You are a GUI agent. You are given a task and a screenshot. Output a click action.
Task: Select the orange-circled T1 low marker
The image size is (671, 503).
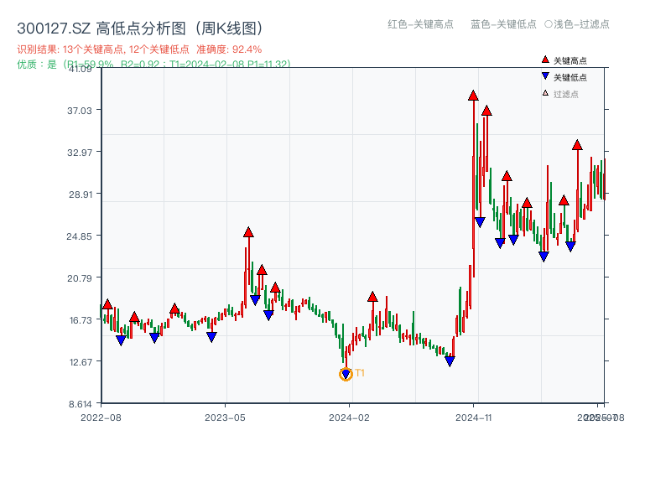point(346,373)
